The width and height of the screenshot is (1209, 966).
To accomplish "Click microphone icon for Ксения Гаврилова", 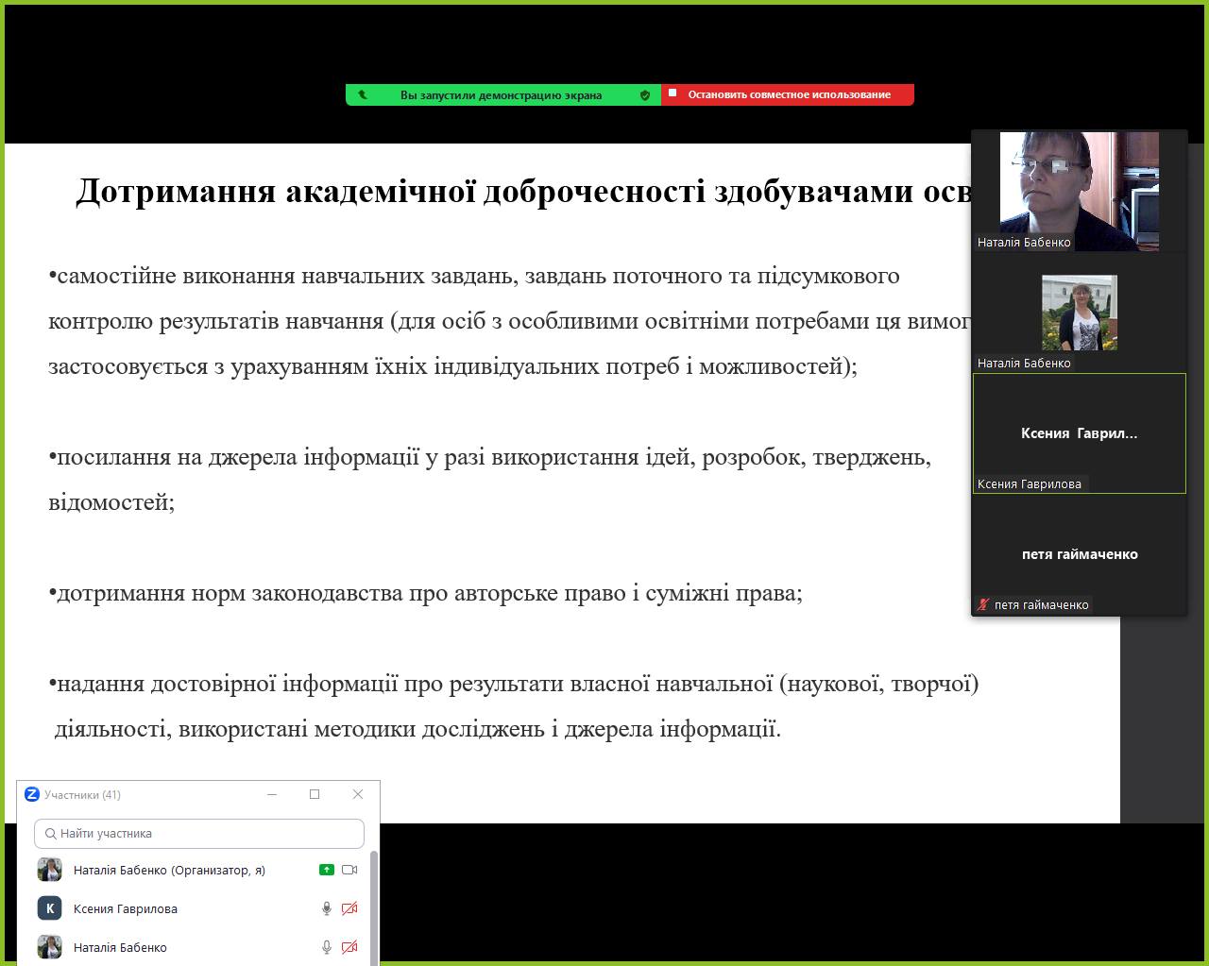I will [x=326, y=908].
